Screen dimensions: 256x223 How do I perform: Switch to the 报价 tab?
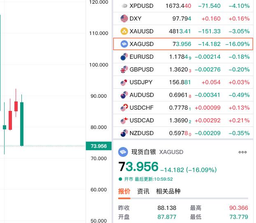pyautogui.click(x=124, y=191)
